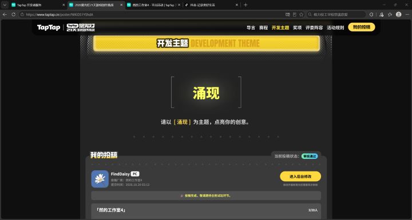Click the yellow 我的投稿 button
412x220 pixels.
(362, 27)
